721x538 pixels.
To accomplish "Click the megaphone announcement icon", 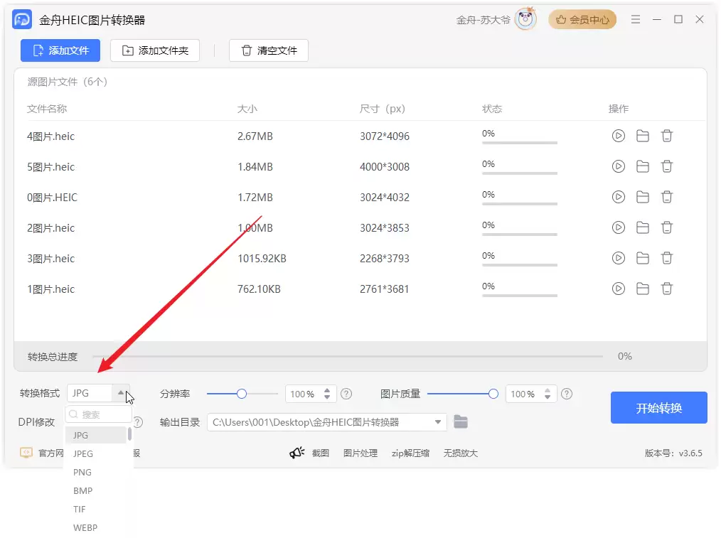I will click(x=297, y=453).
